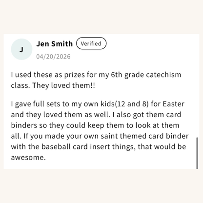203x203 pixels.
Task: Click the text "class. They loved them!!"
Action: click(53, 85)
